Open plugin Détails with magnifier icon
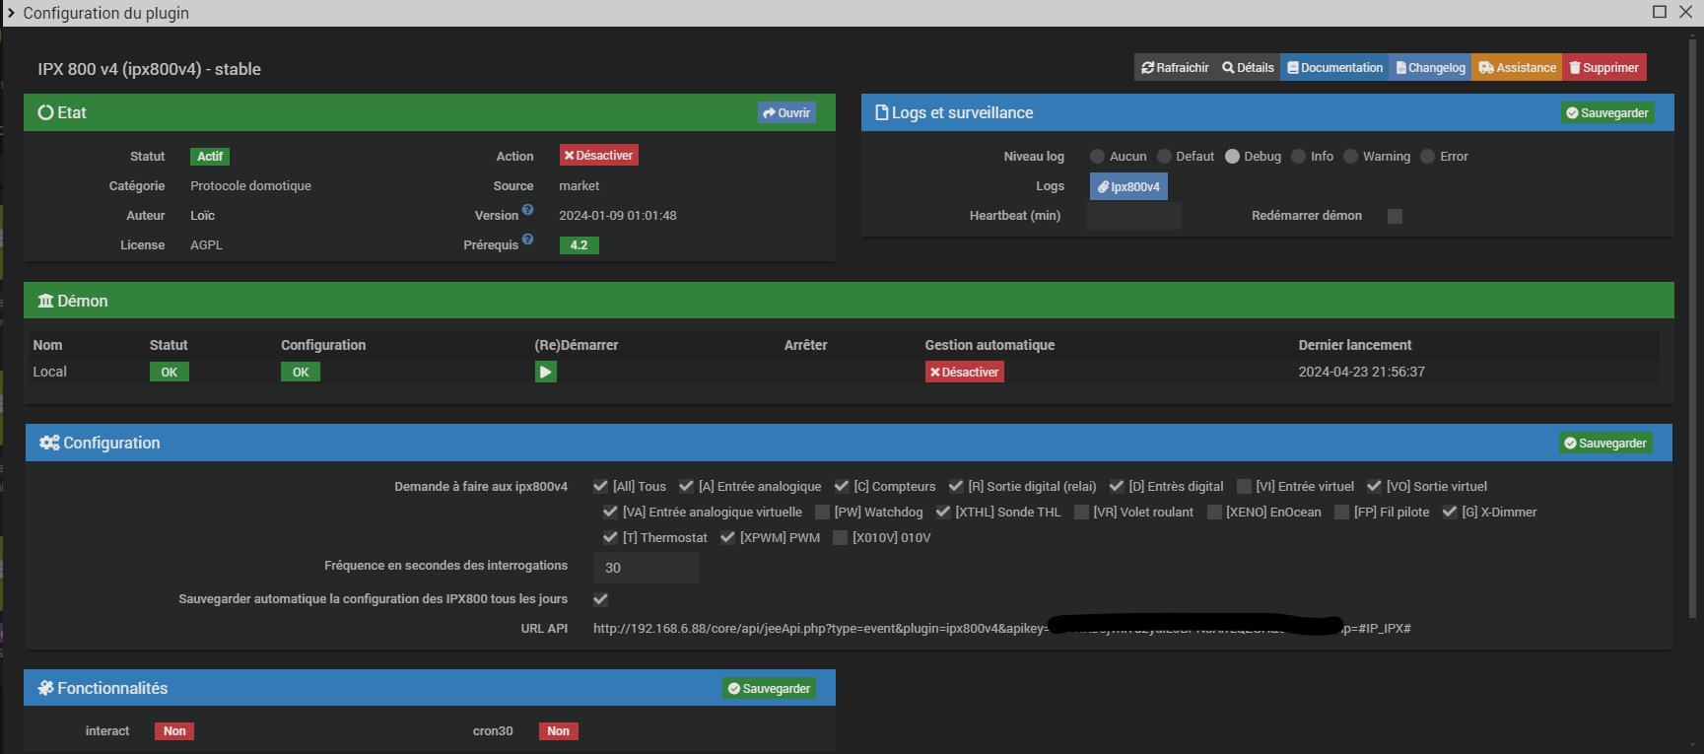 1248,68
